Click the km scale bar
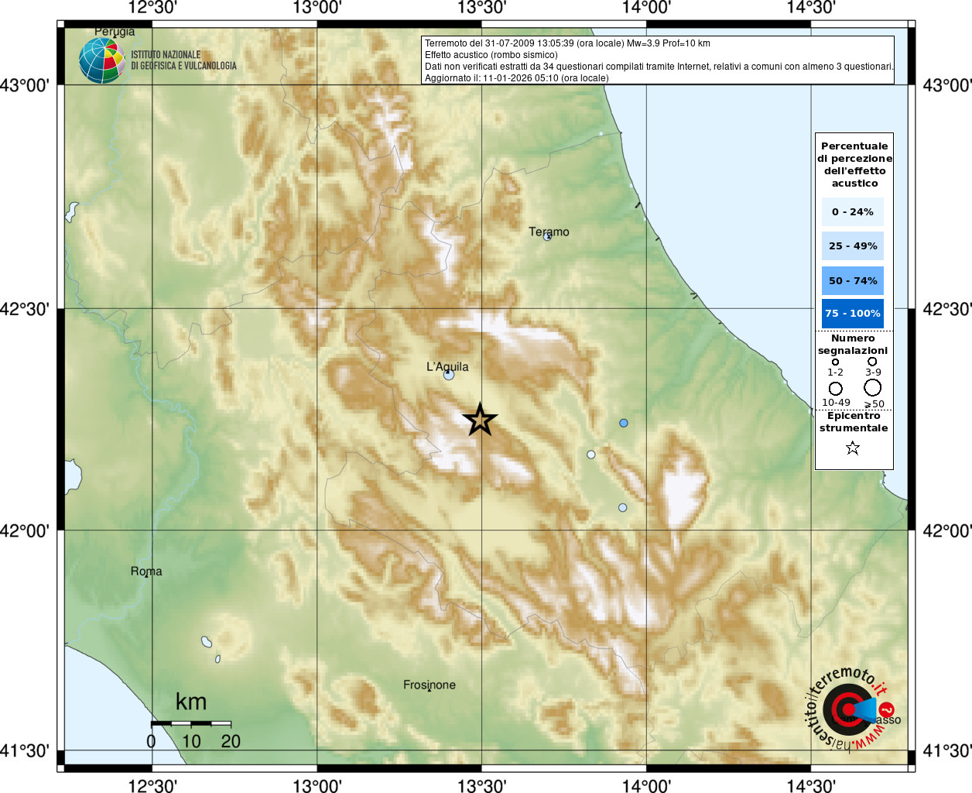The width and height of the screenshot is (972, 793). pos(191,723)
